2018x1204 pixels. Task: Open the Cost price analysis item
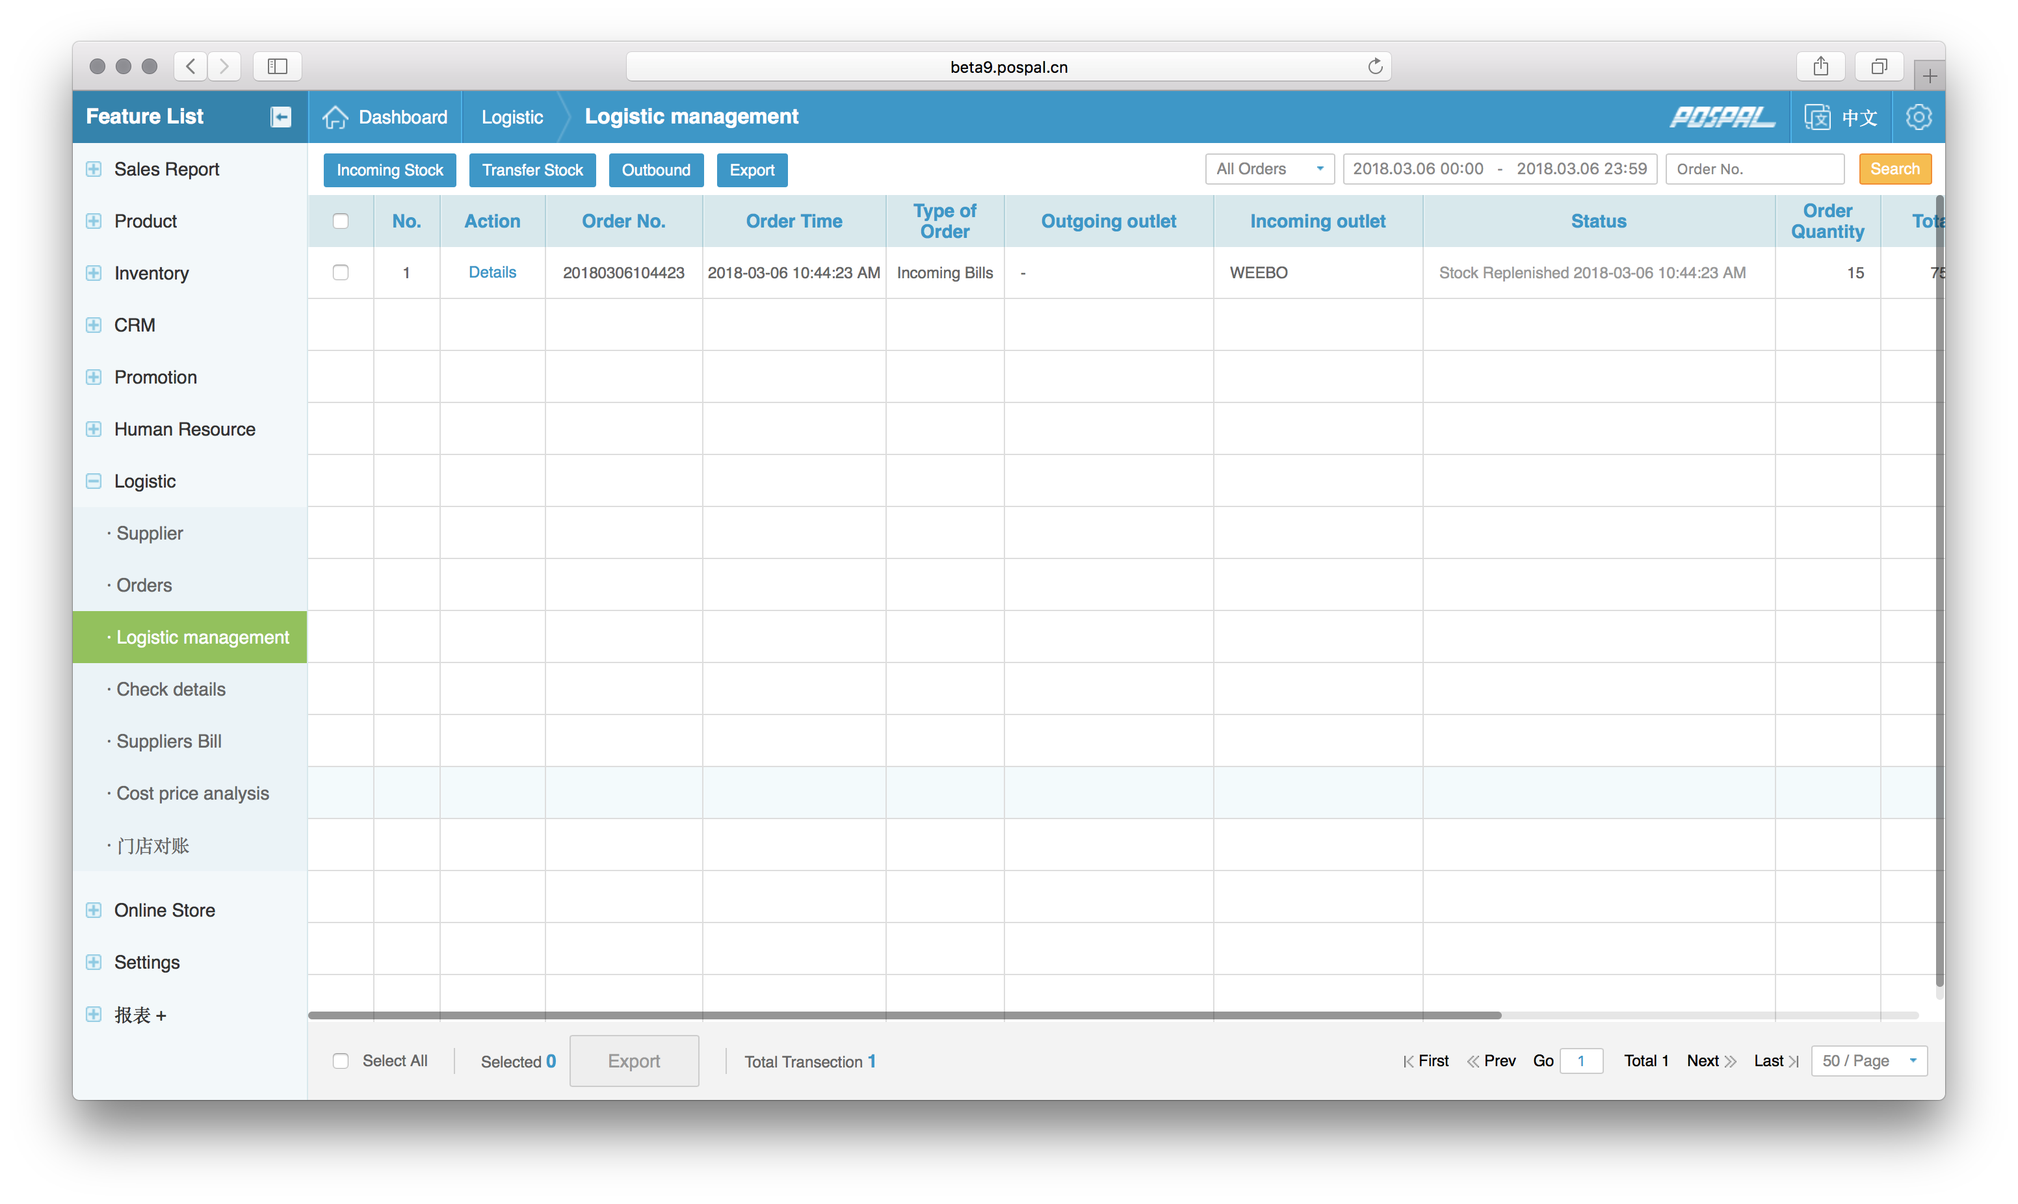pos(192,792)
